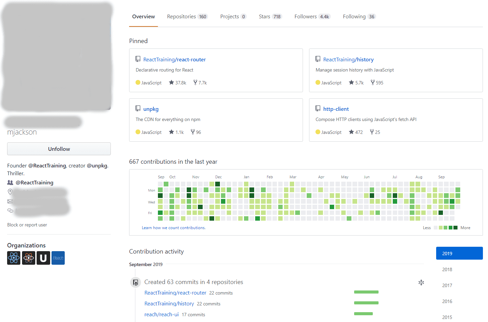Image resolution: width=488 pixels, height=322 pixels.
Task: Open the http-client pinned repository
Action: coord(336,109)
